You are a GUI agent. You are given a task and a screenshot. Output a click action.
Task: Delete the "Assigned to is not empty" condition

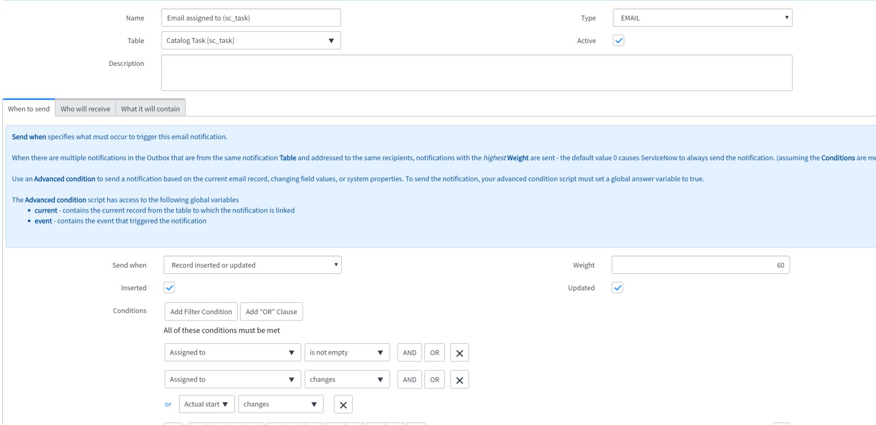tap(460, 353)
